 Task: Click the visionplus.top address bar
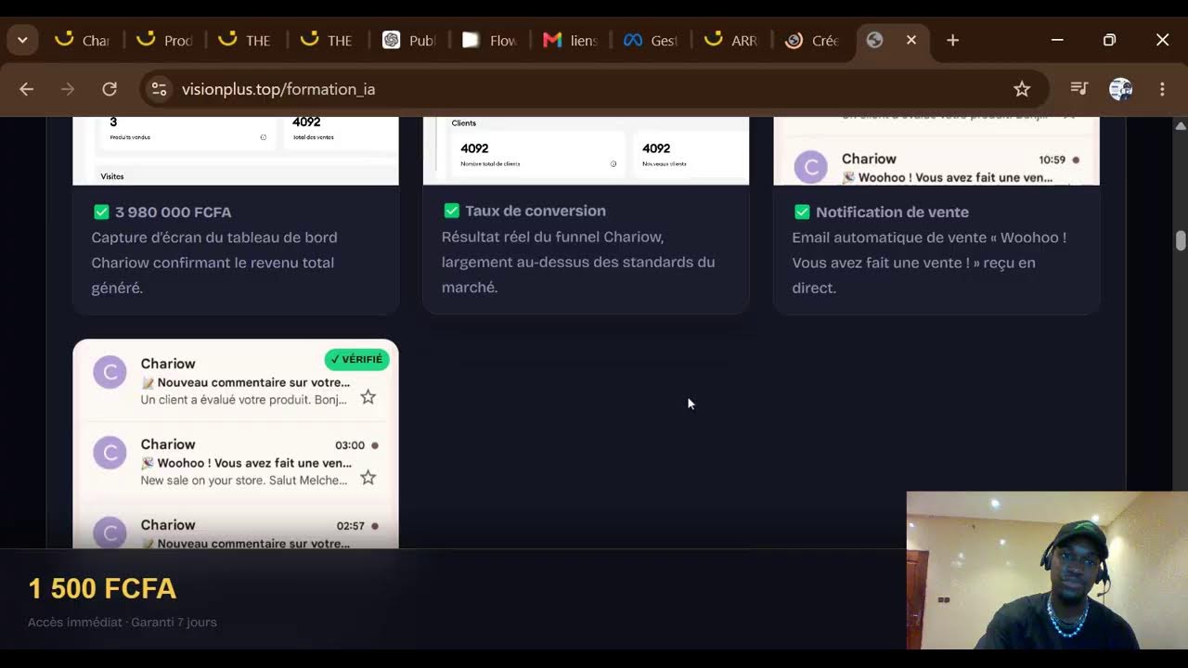[x=594, y=89]
